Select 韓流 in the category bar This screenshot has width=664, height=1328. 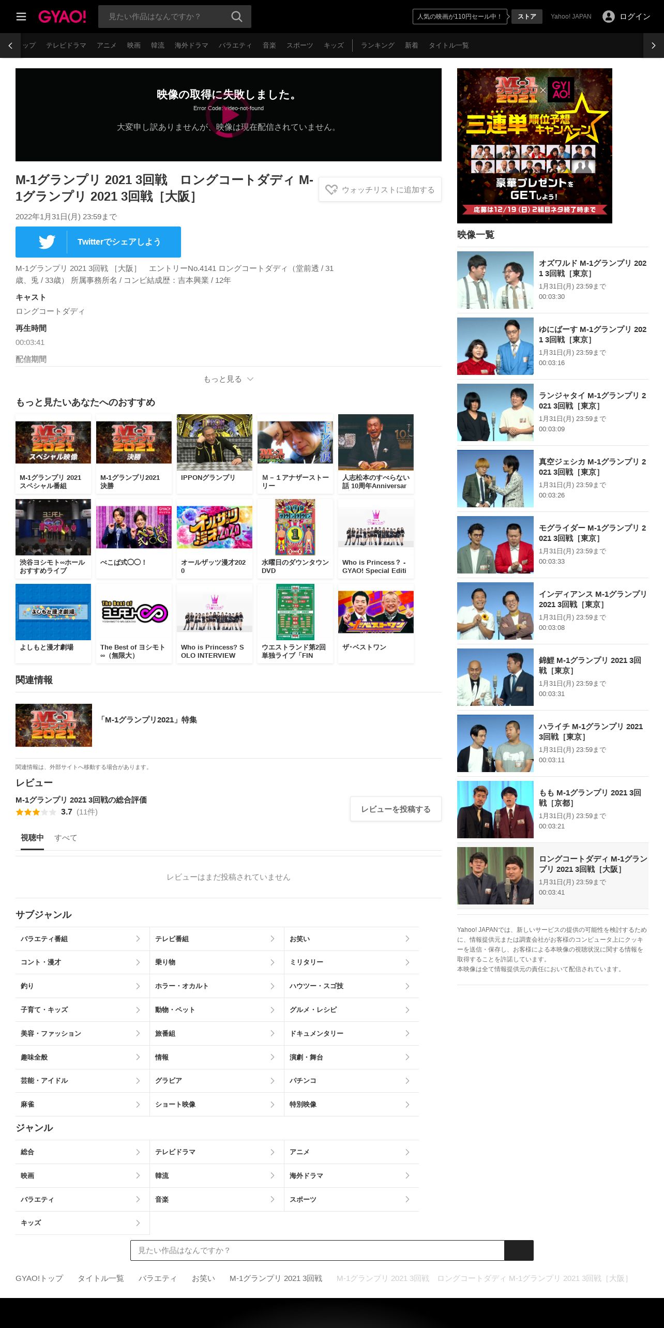(158, 46)
